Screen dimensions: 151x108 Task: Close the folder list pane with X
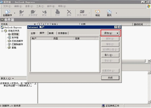point(35,24)
